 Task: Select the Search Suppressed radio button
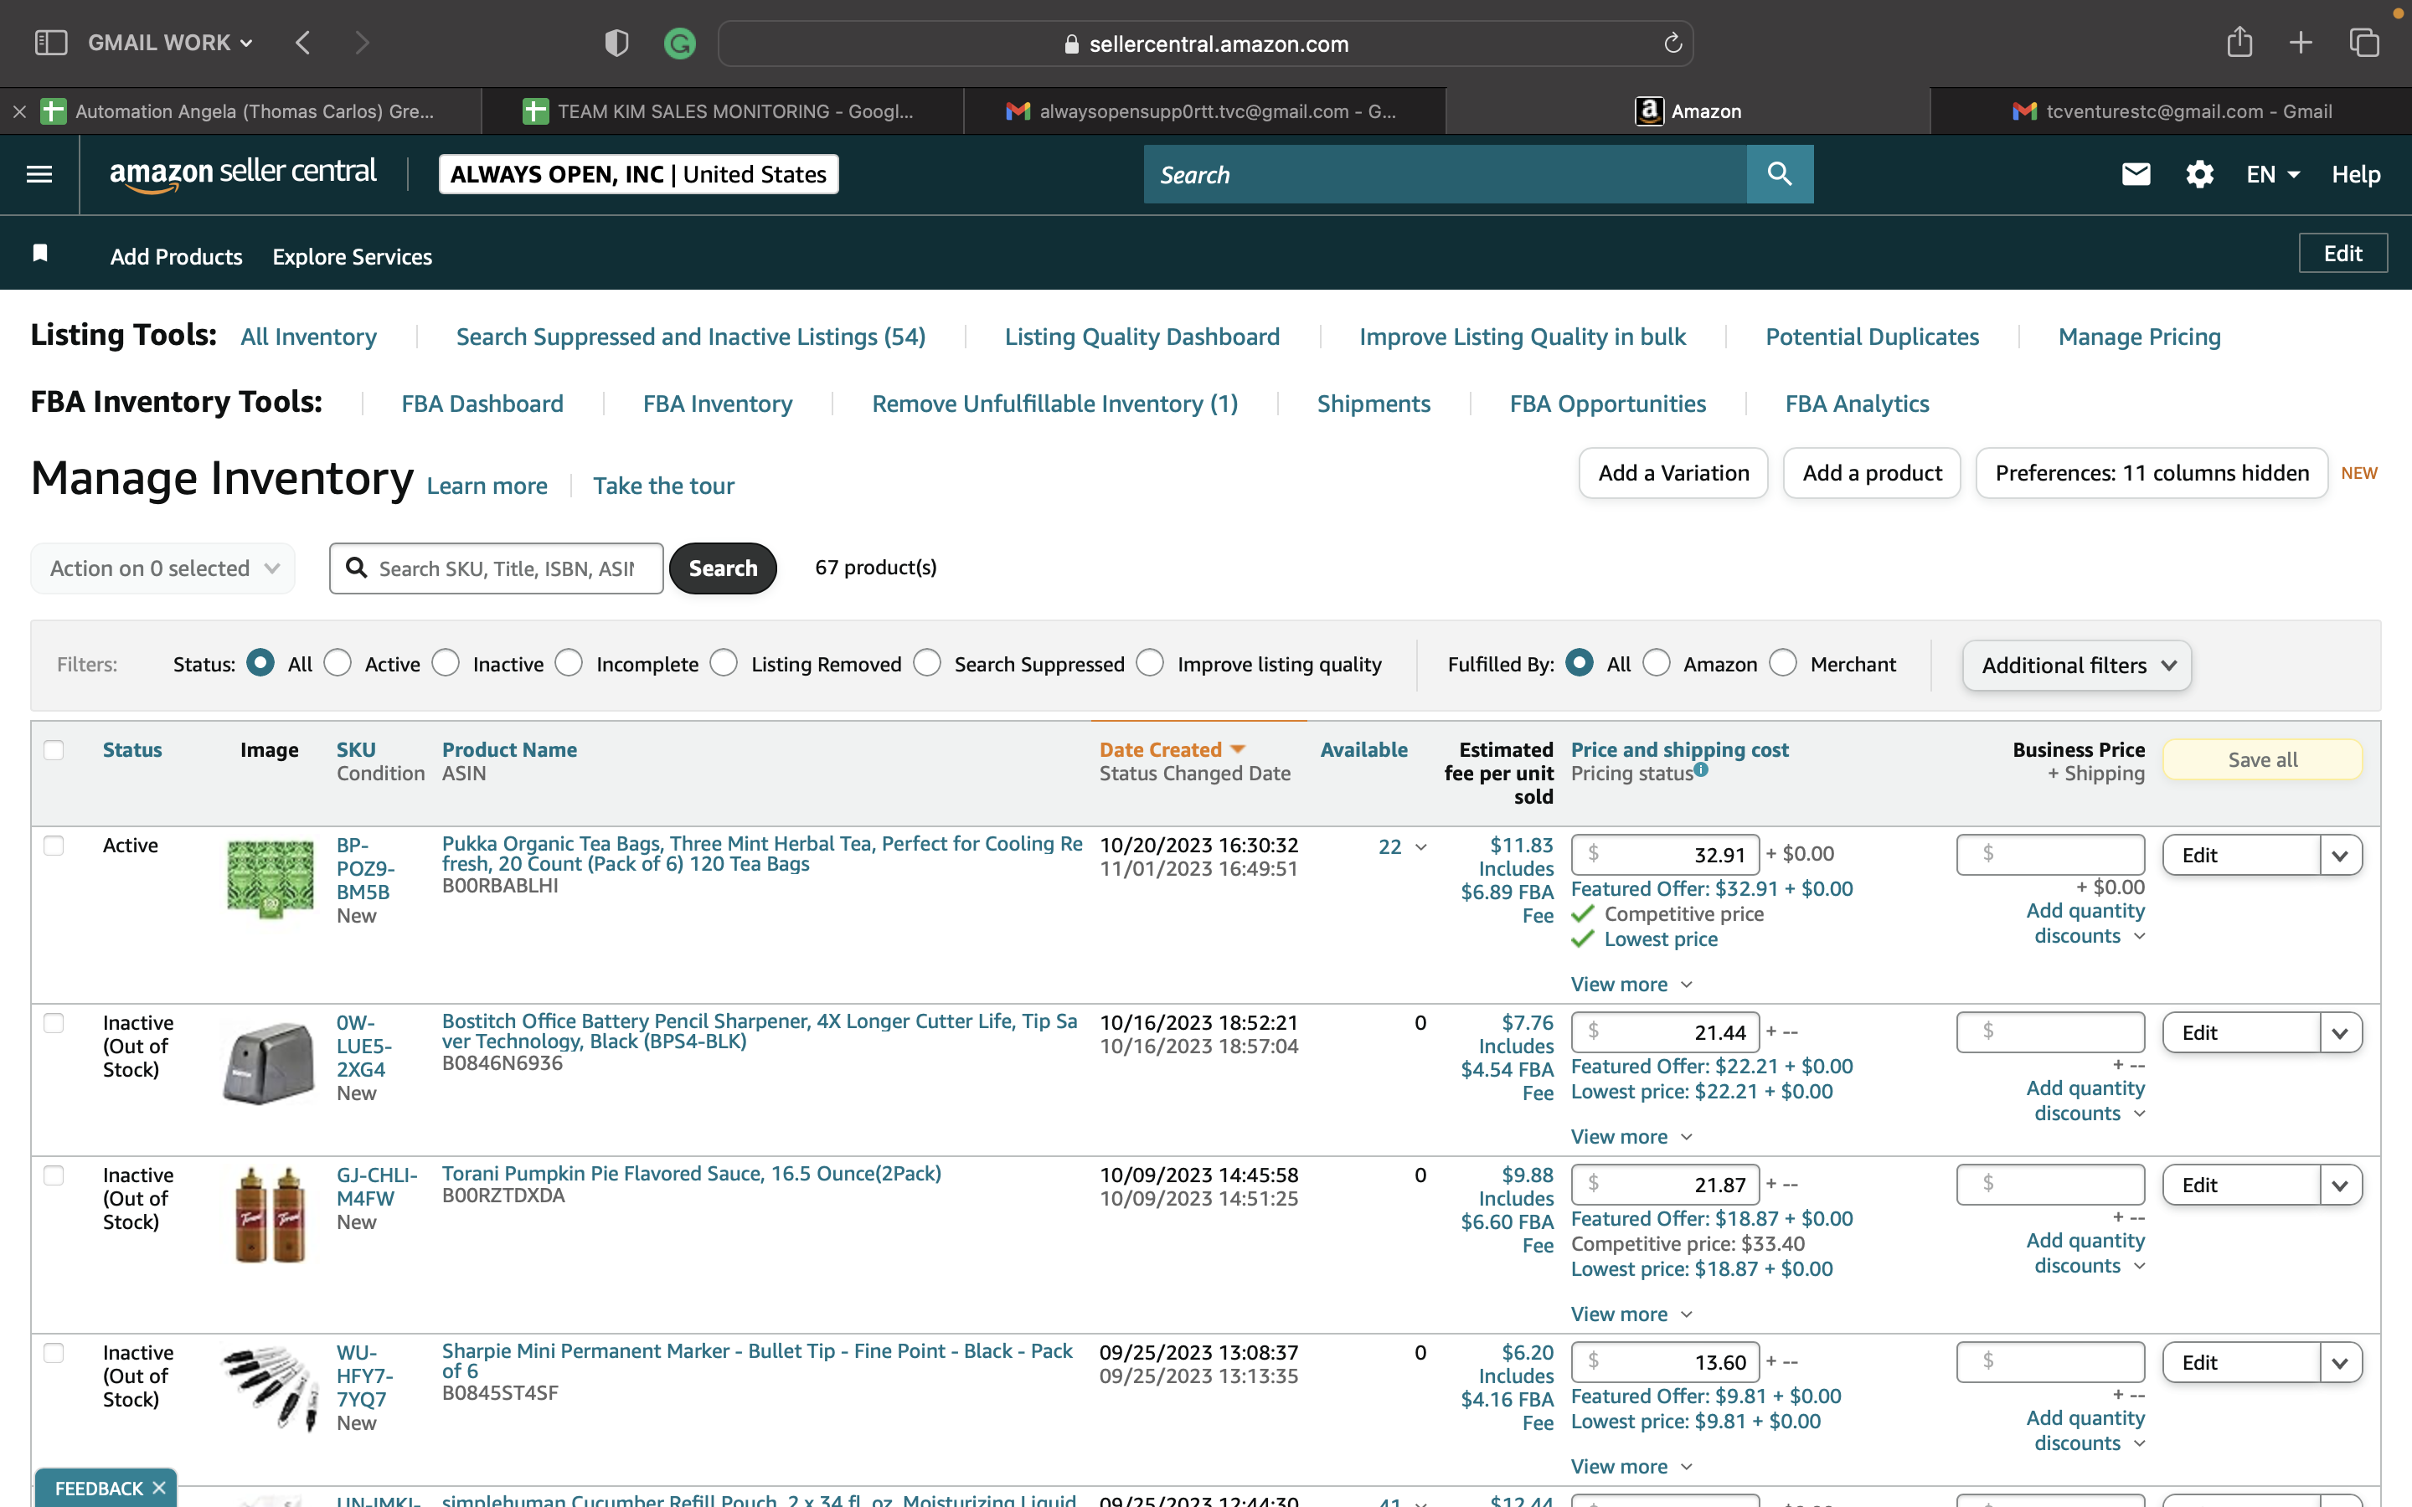point(927,663)
